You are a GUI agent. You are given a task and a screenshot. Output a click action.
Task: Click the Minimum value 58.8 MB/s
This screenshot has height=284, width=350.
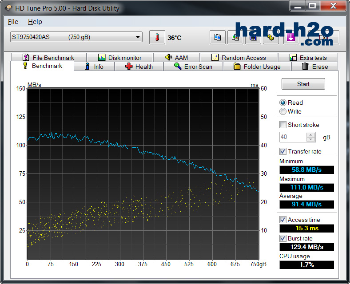[307, 170]
